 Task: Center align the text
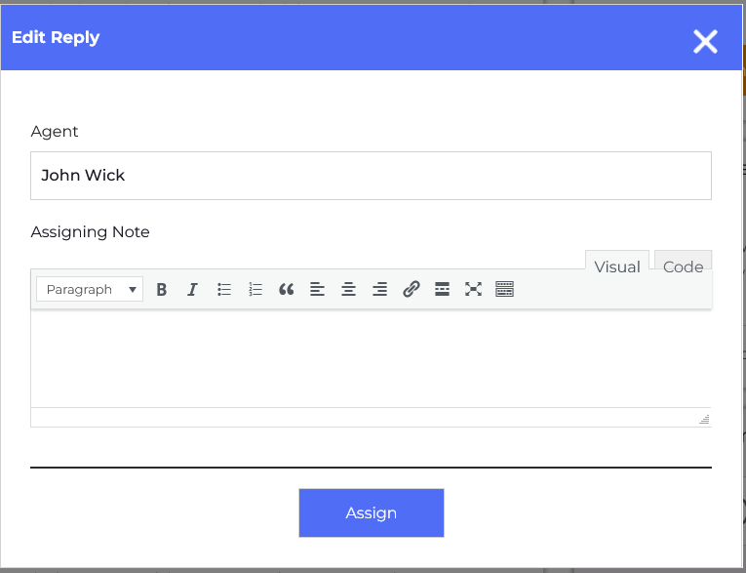click(x=349, y=289)
